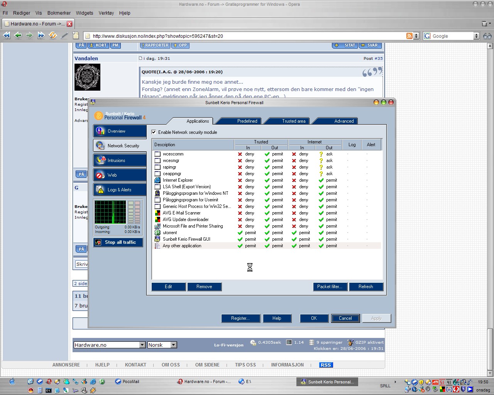The height and width of the screenshot is (395, 494).
Task: Select the Internet Explorer application row
Action: [x=266, y=180]
